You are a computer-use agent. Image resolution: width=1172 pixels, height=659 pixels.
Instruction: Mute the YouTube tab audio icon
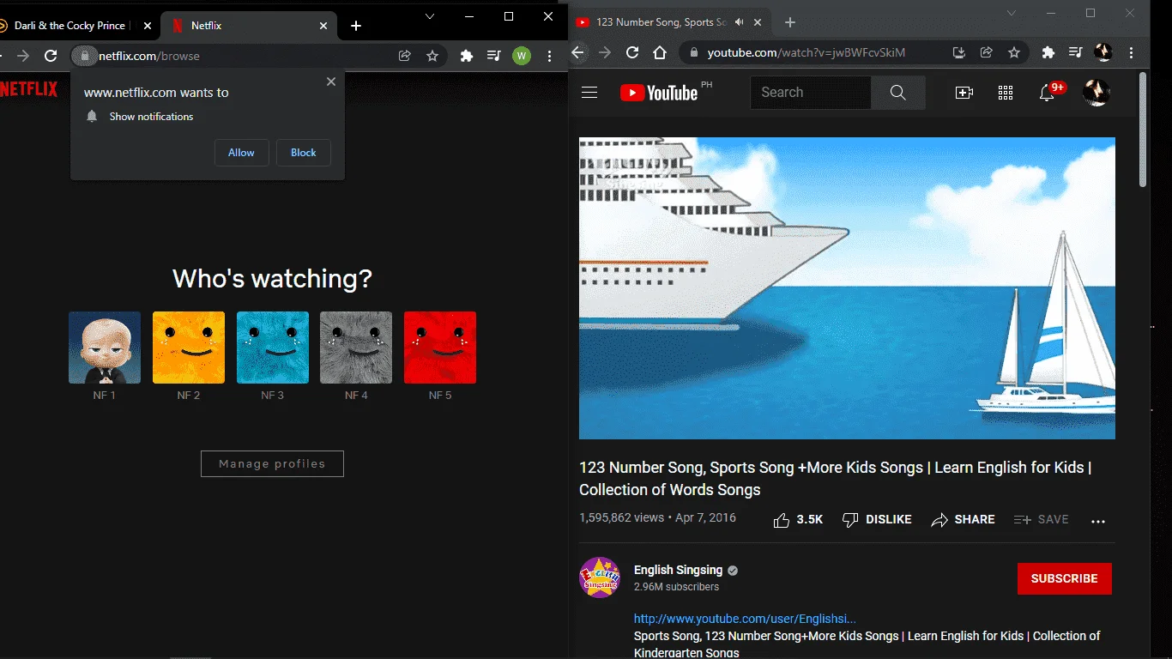(740, 22)
